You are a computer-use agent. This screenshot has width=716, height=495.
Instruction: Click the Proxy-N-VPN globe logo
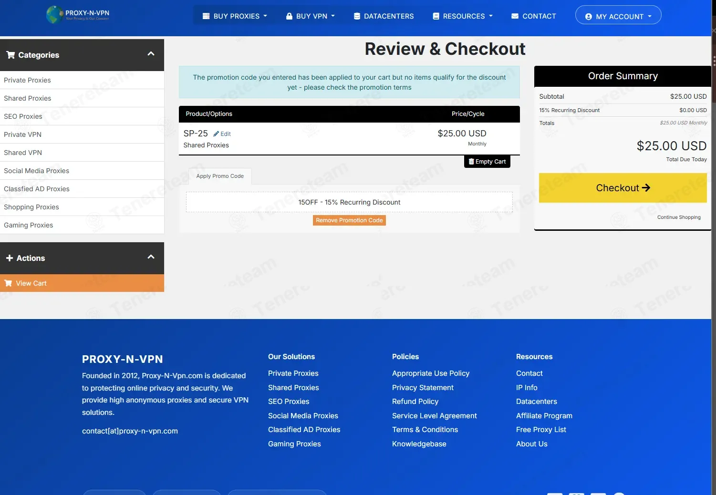tap(54, 15)
